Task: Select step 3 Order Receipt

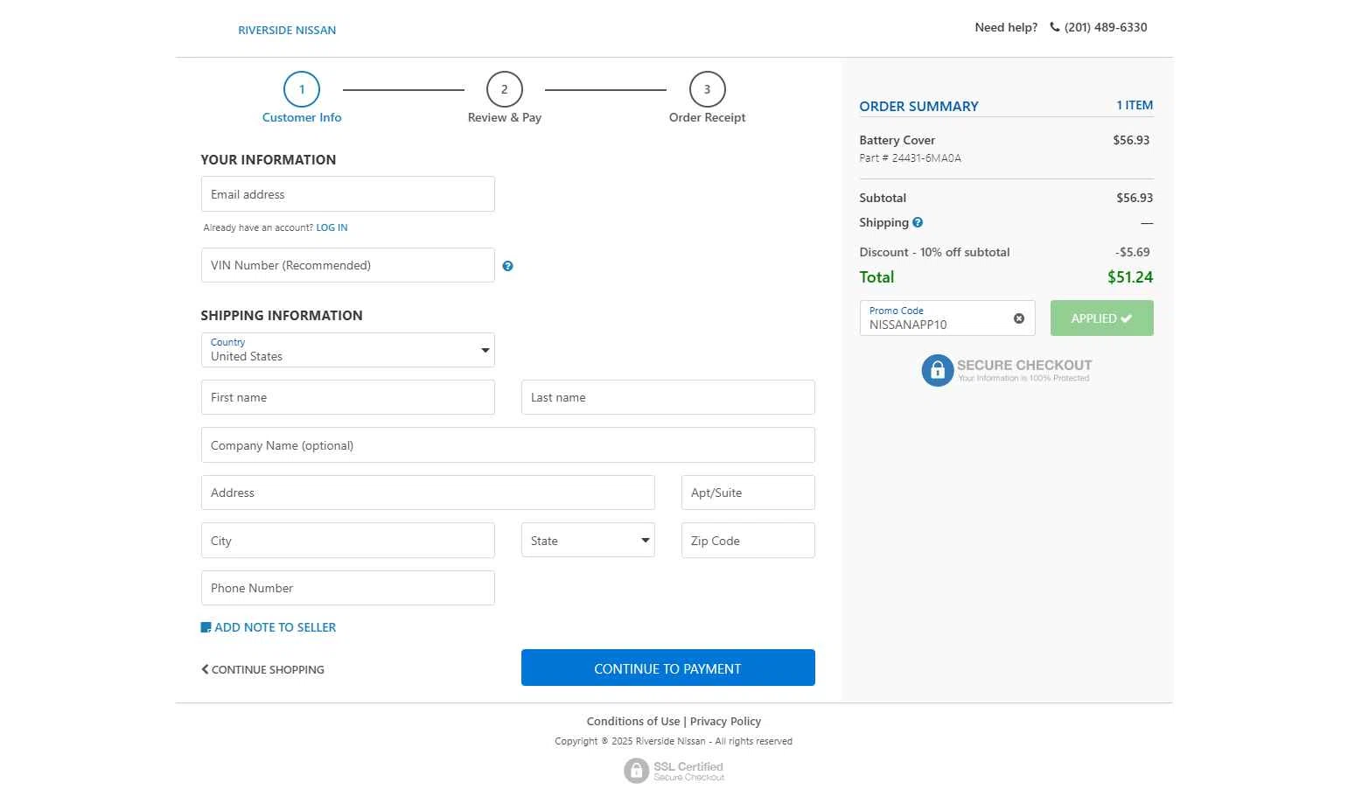Action: click(707, 98)
